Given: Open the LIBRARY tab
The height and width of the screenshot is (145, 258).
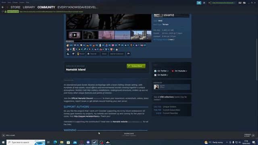Looking at the screenshot, I should coord(29,7).
